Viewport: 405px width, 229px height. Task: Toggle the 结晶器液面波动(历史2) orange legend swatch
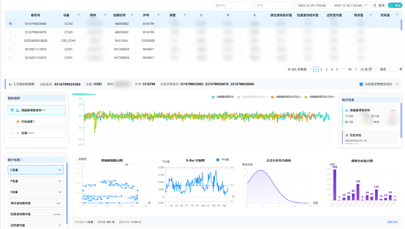(272, 97)
